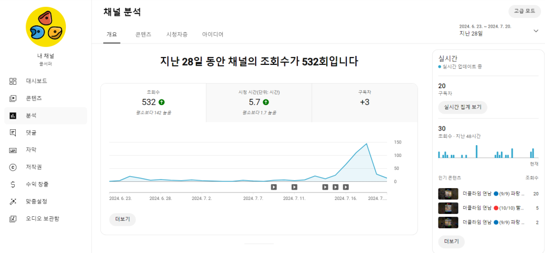Open the 저작권 copyright icon
This screenshot has width=545, height=253.
(13, 167)
